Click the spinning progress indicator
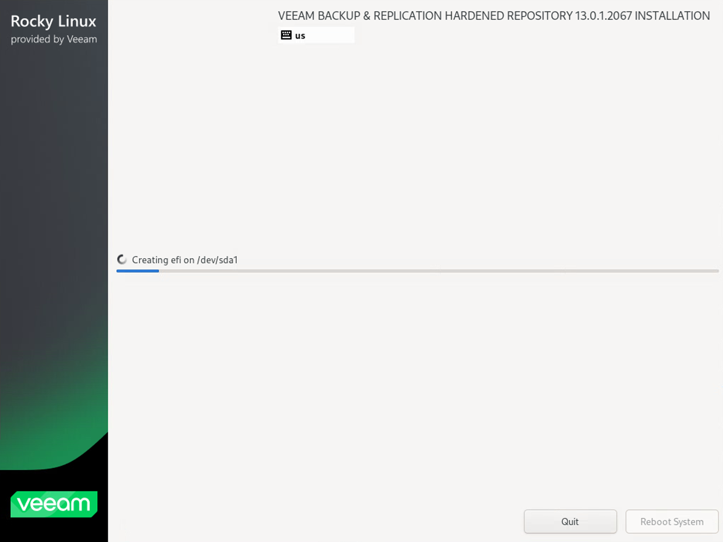This screenshot has width=723, height=542. point(121,259)
